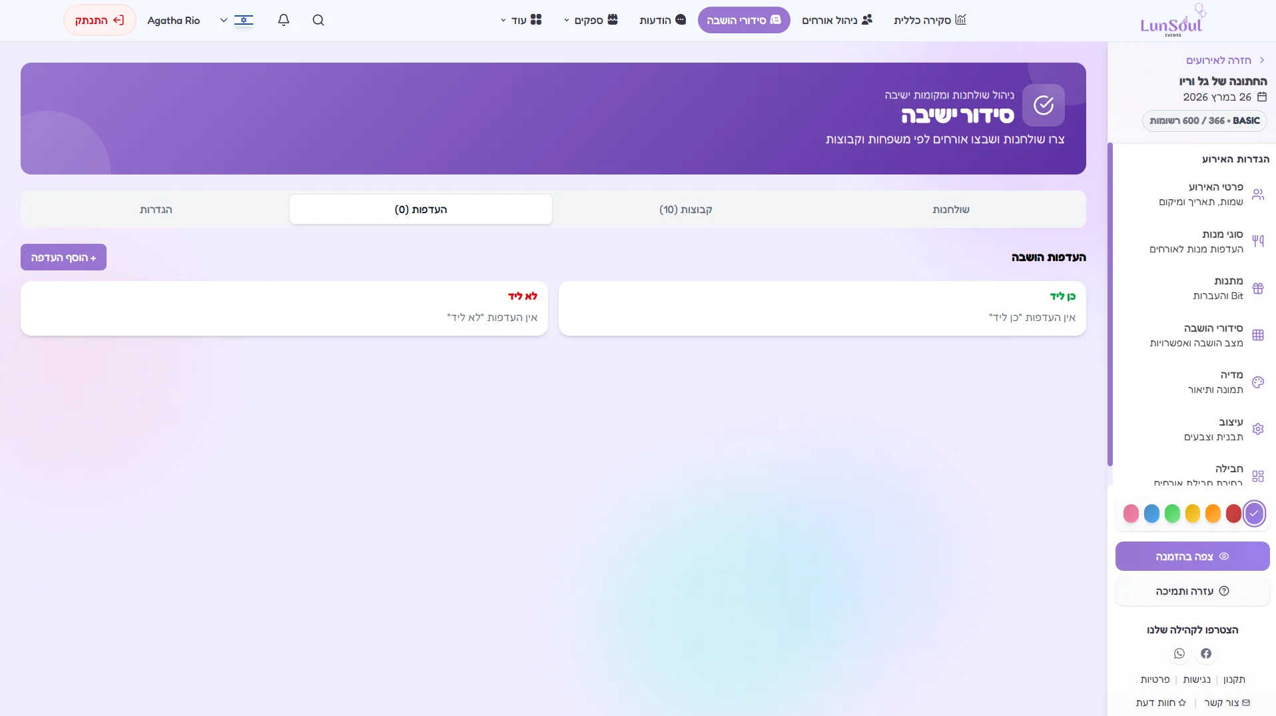Click the חבילה package icon
The height and width of the screenshot is (716, 1276).
click(x=1258, y=476)
